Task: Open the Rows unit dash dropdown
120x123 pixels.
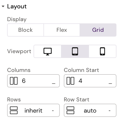Action: [53, 111]
